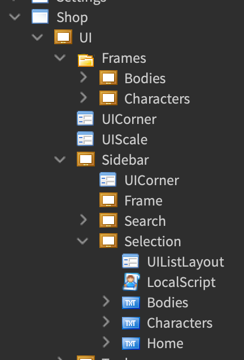Select the Selection label

click(153, 242)
